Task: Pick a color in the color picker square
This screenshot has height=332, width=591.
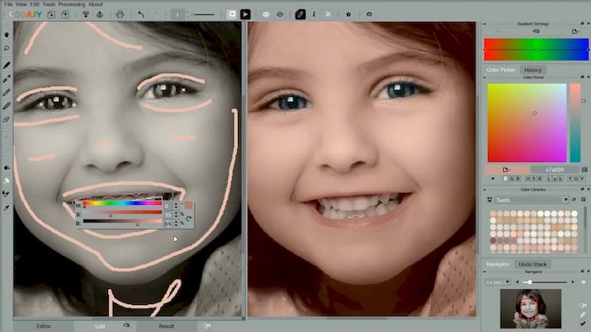Action: pyautogui.click(x=527, y=122)
